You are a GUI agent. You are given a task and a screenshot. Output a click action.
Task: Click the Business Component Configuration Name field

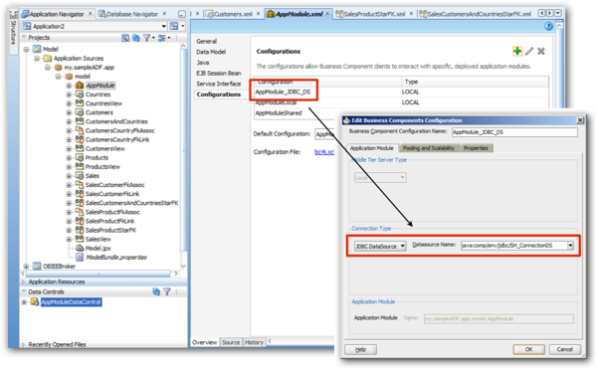pyautogui.click(x=514, y=132)
